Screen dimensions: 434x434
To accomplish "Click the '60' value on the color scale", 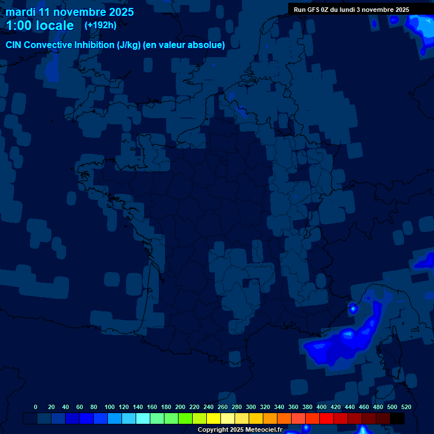I will pos(80,407).
